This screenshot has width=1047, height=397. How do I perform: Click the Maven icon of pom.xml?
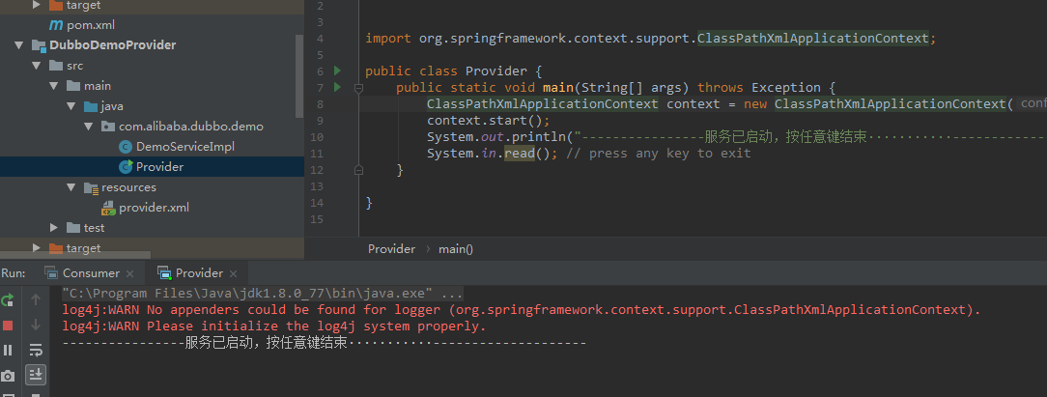56,25
